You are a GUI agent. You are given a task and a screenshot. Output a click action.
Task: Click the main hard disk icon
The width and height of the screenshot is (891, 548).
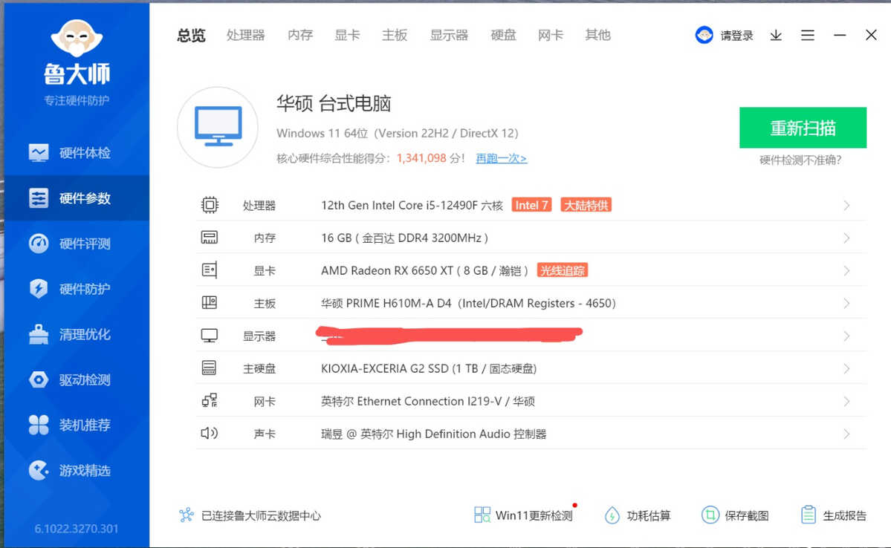click(209, 368)
